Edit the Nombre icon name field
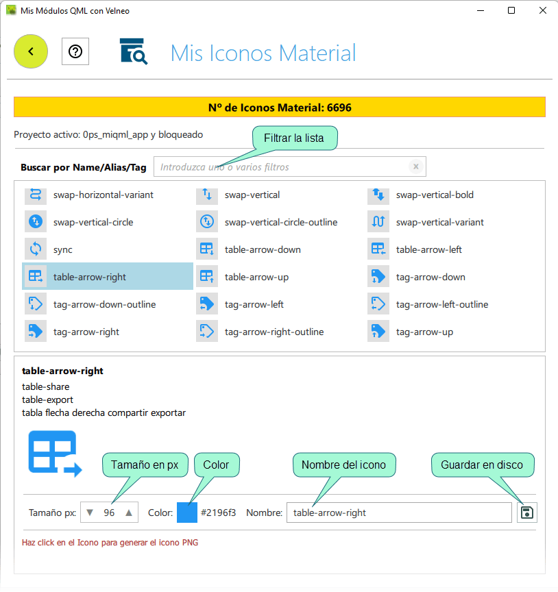Image resolution: width=558 pixels, height=592 pixels. tap(398, 513)
